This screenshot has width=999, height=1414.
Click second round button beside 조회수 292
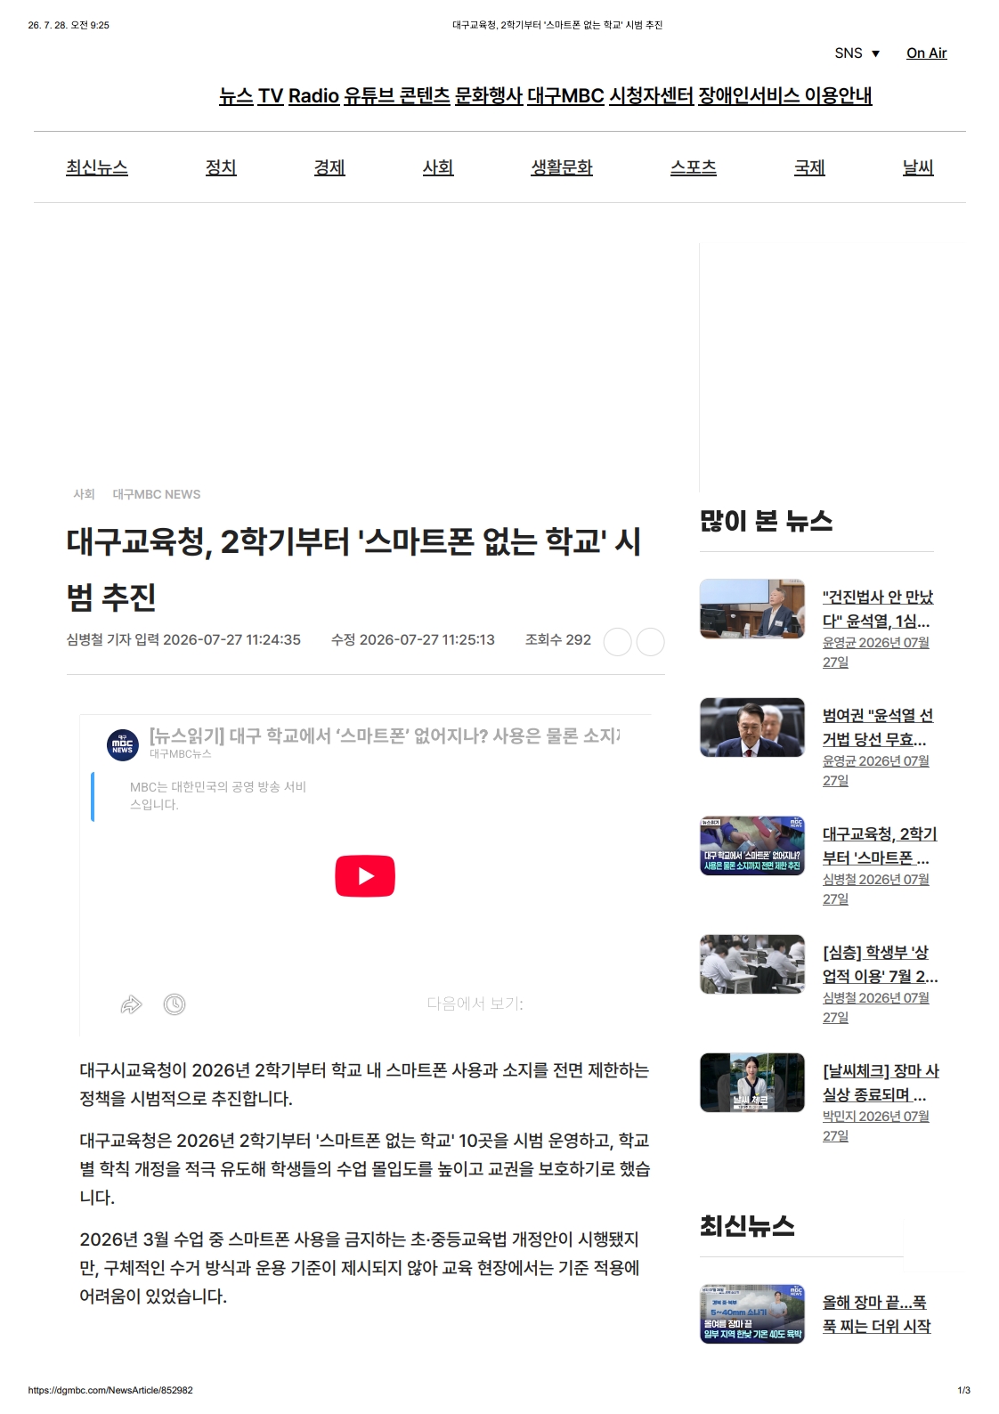point(651,642)
